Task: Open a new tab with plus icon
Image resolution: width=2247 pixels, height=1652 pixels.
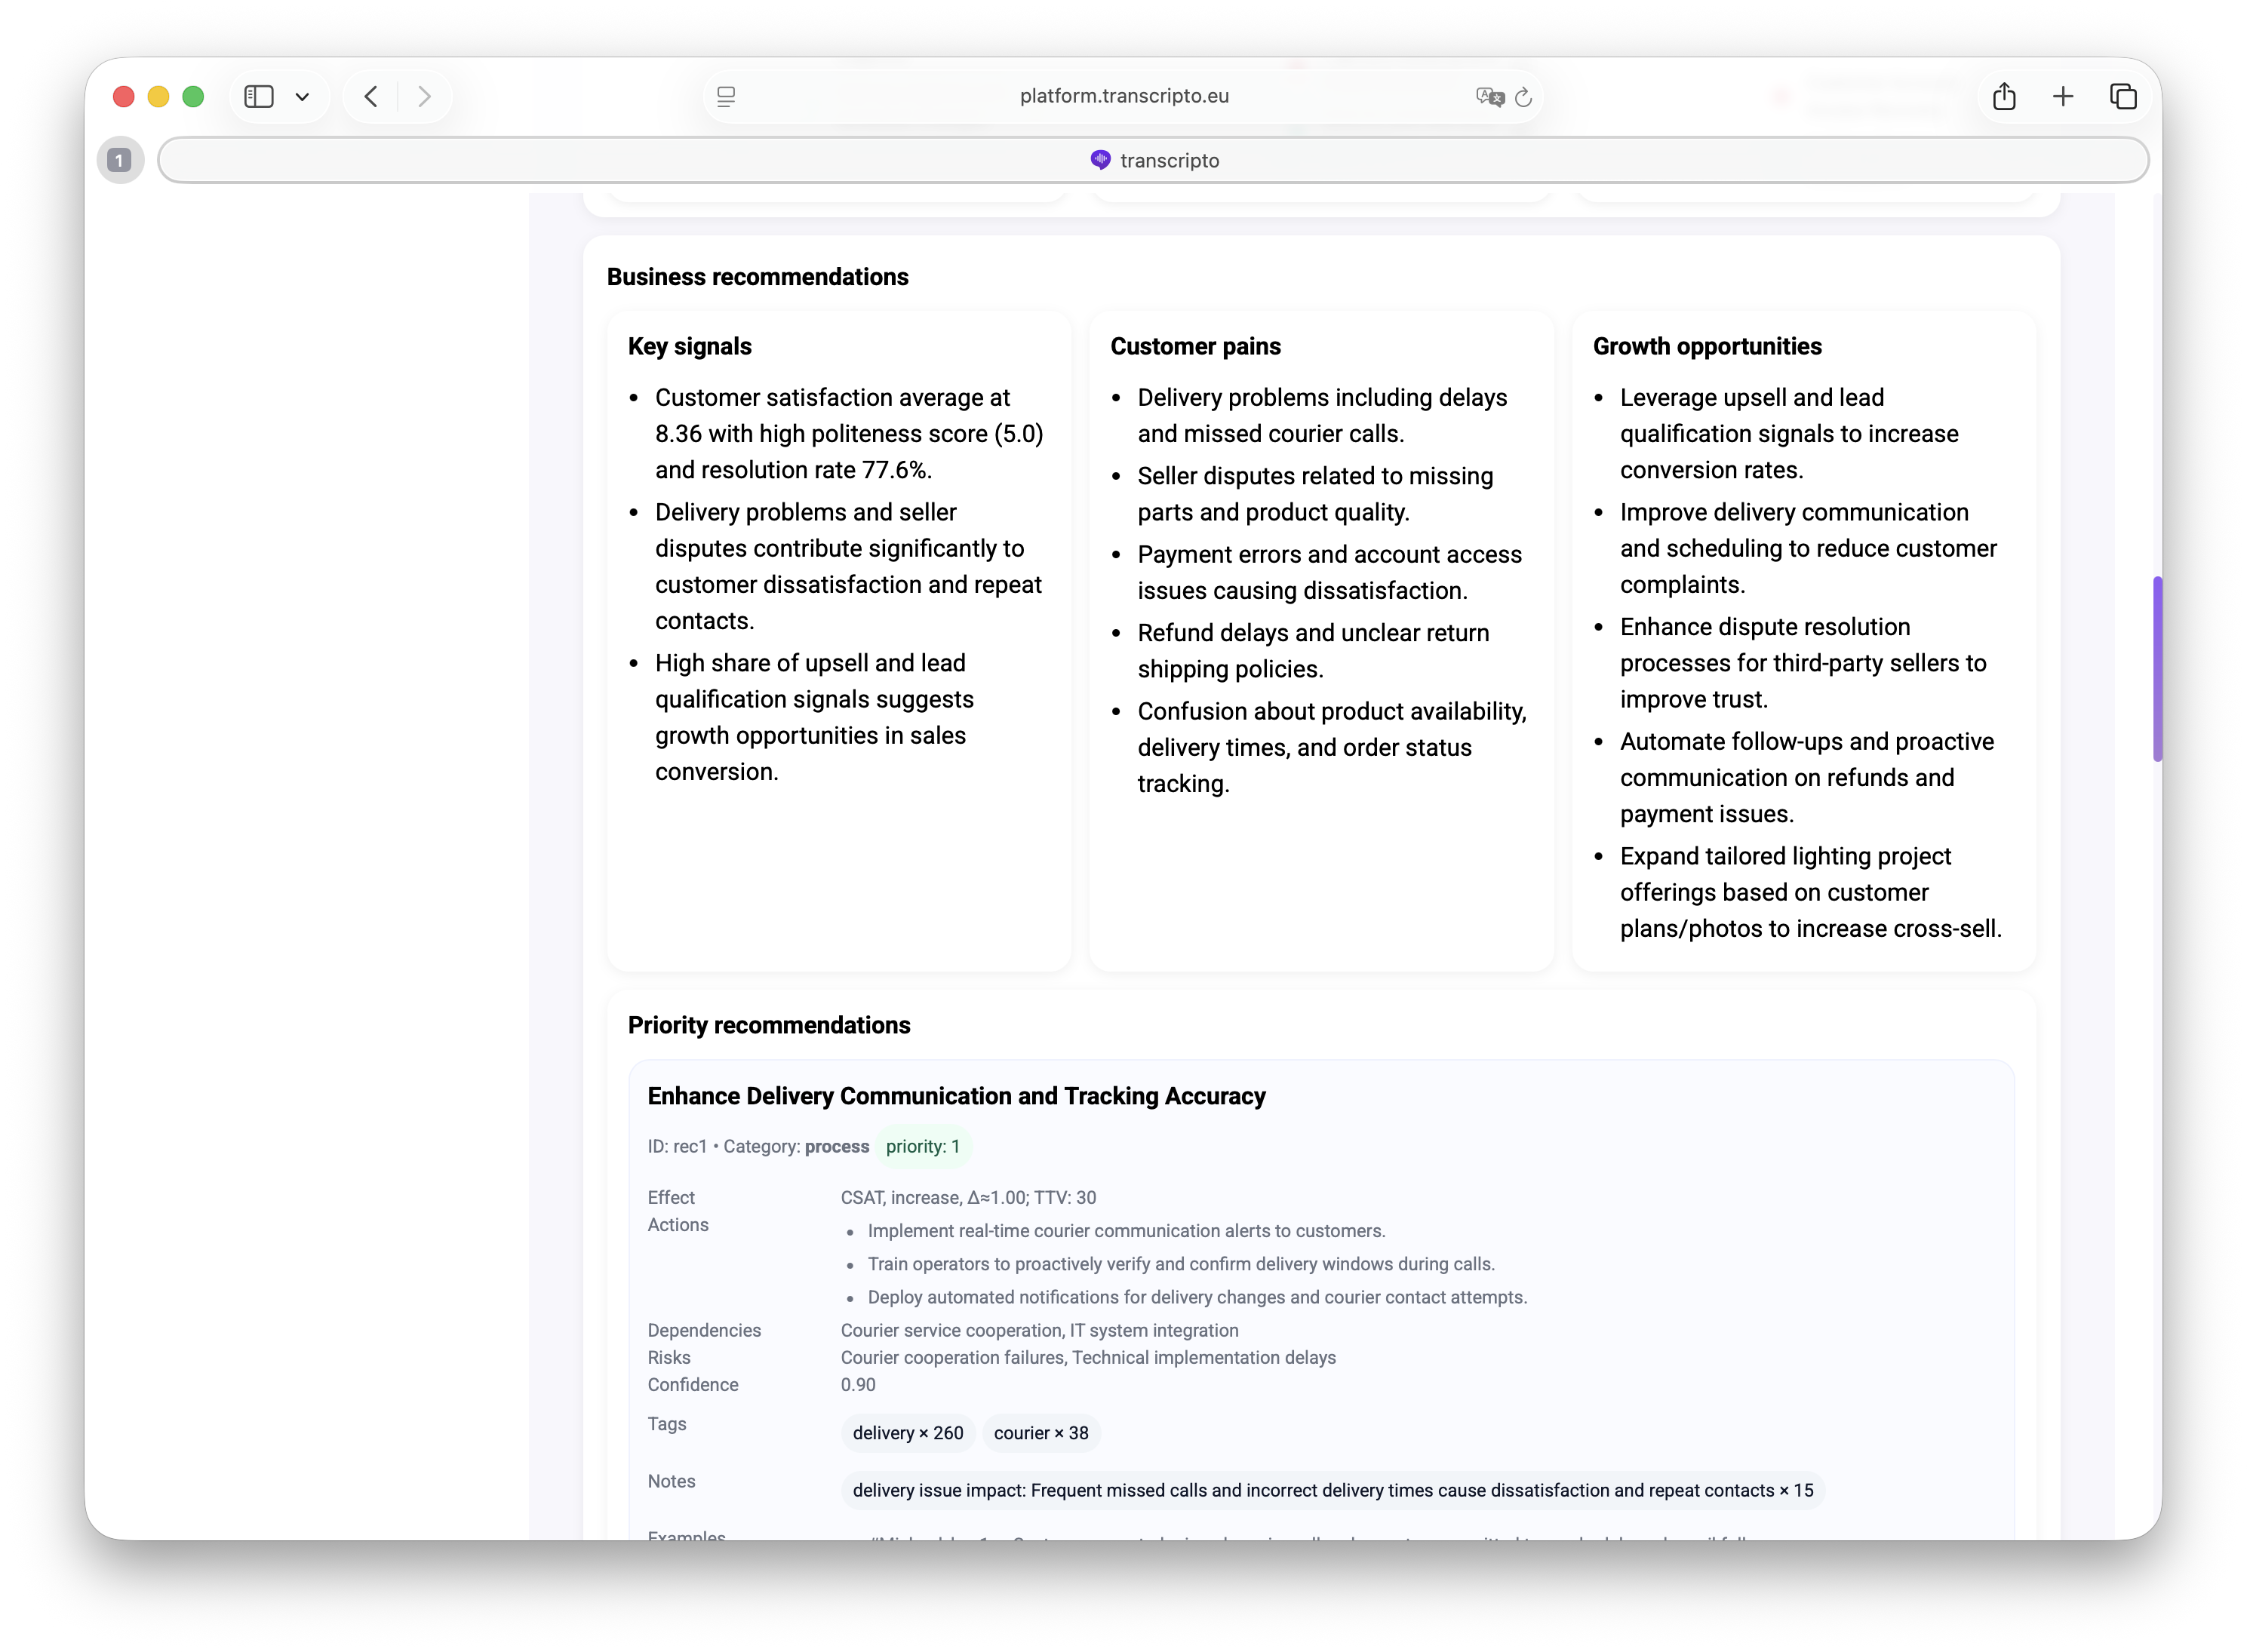Action: click(x=2062, y=96)
